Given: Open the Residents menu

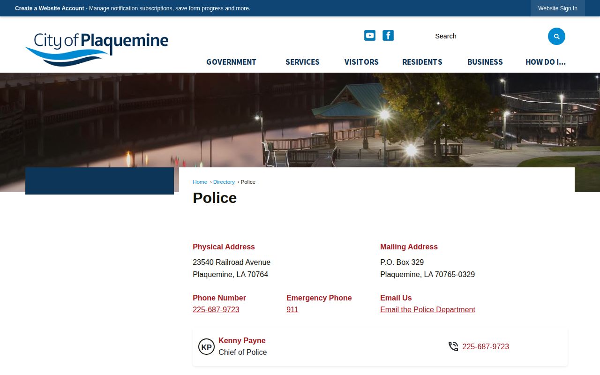Looking at the screenshot, I should click(x=422, y=62).
